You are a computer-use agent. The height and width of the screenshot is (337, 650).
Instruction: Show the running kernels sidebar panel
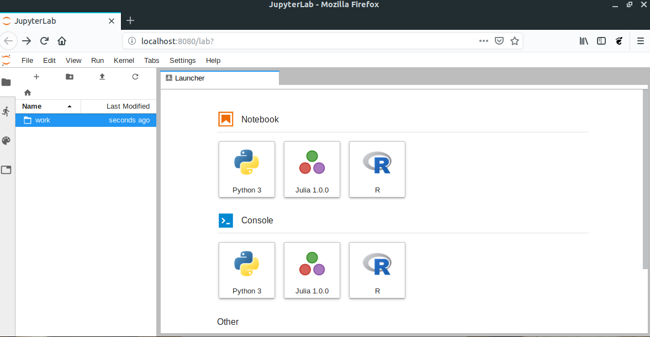(x=6, y=111)
